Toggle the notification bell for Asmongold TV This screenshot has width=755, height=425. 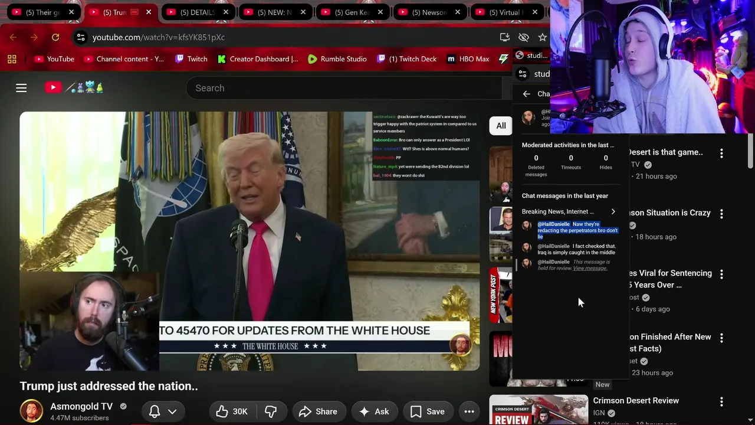(x=155, y=411)
